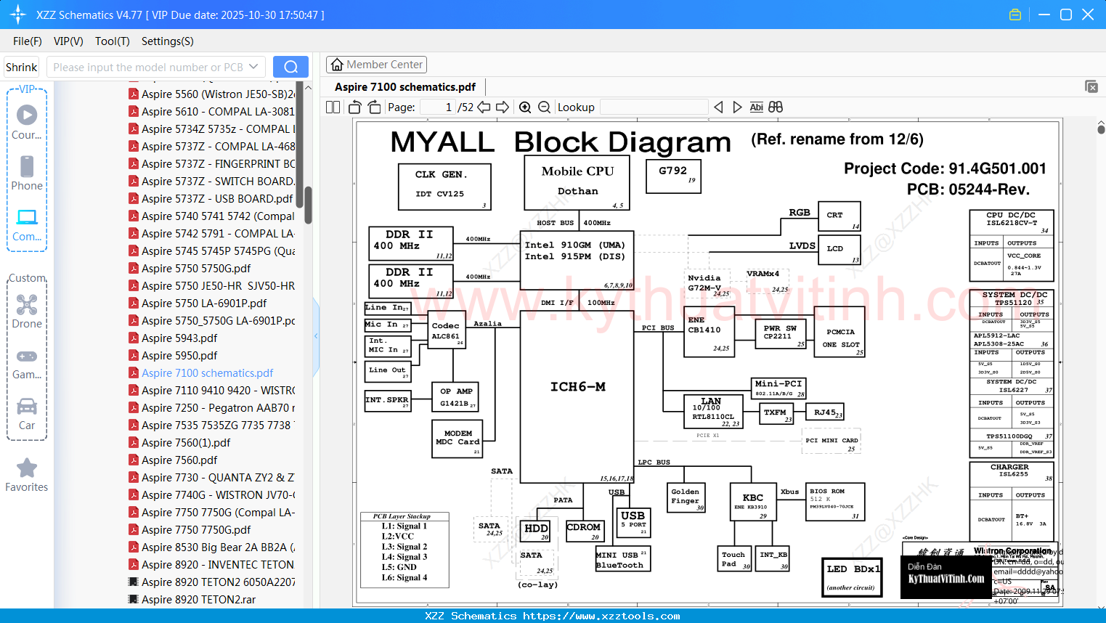
Task: Click the PDF icon beside Aspire 5610
Action: point(134,111)
